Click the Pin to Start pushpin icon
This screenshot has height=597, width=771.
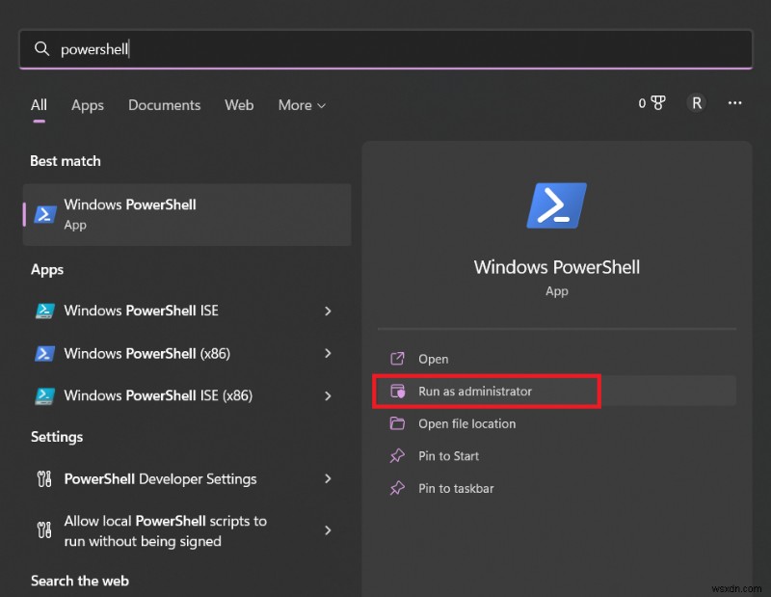396,456
